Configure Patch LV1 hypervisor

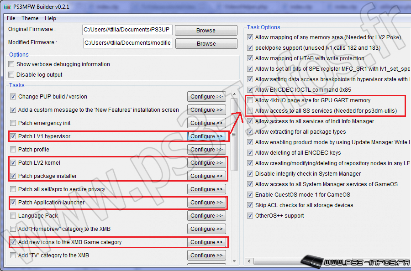point(206,136)
